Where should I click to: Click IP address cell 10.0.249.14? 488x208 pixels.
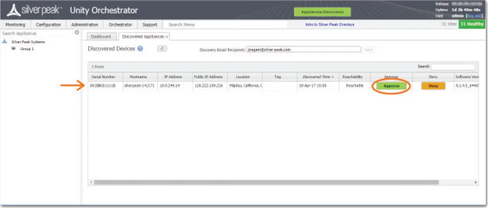point(175,86)
